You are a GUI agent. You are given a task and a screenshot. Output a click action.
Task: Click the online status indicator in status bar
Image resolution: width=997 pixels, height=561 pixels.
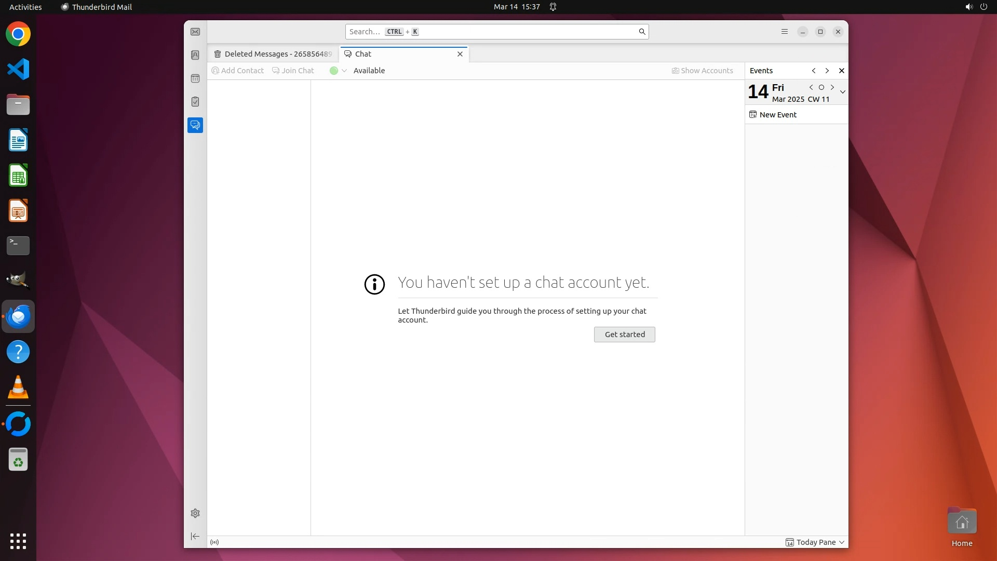214,542
